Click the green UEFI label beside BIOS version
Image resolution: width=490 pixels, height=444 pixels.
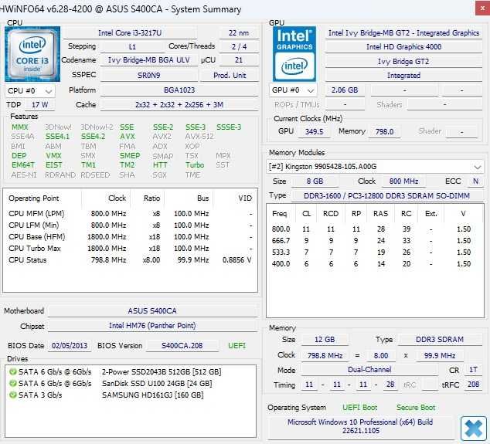point(236,346)
